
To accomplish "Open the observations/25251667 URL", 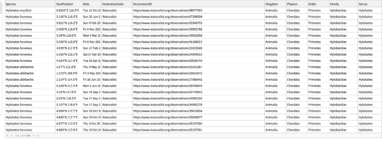I will click(167, 67).
